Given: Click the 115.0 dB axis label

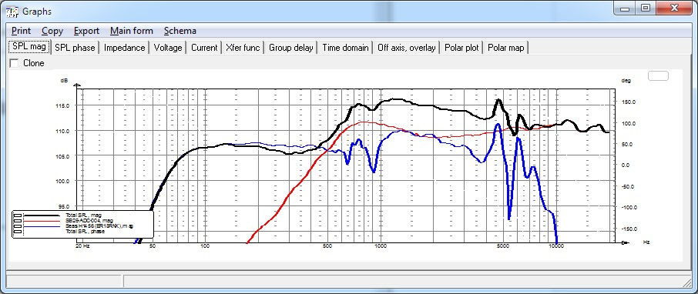Looking at the screenshot, I should pos(62,105).
